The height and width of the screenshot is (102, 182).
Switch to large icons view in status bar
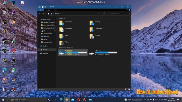coord(129,89)
